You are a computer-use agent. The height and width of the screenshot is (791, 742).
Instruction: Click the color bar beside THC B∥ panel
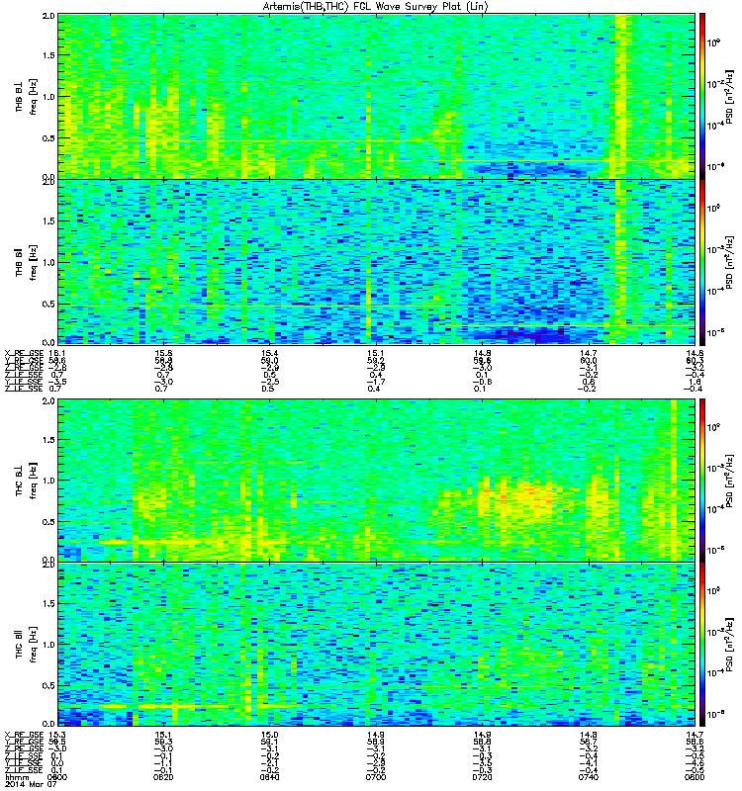[702, 645]
